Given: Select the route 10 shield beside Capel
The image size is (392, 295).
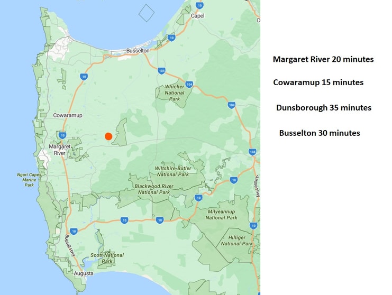Looking at the screenshot, I should [x=199, y=5].
